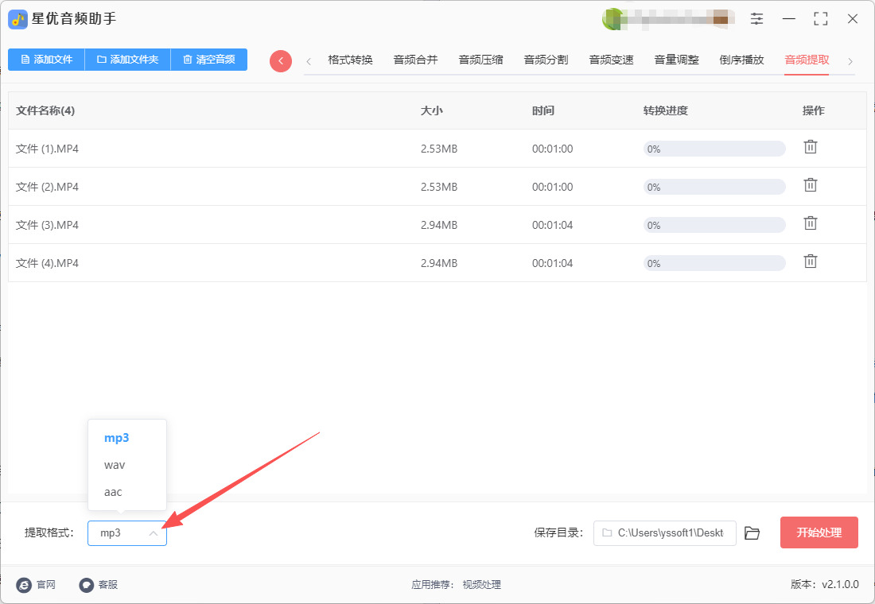Switch to the 格式转换 tab
Screen dimensions: 875x604
coord(351,60)
